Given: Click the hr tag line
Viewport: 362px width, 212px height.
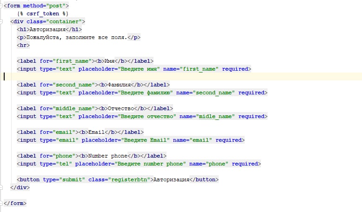Looking at the screenshot, I should (x=23, y=45).
